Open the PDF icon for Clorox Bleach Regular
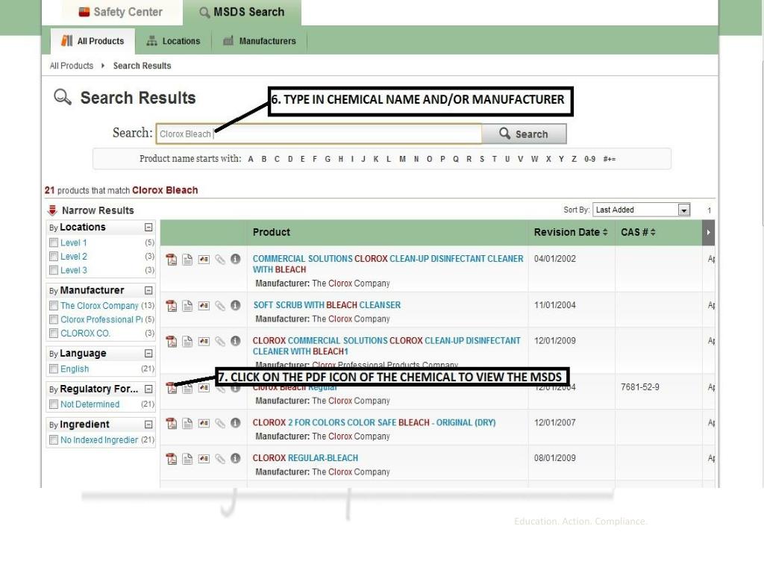 [172, 388]
